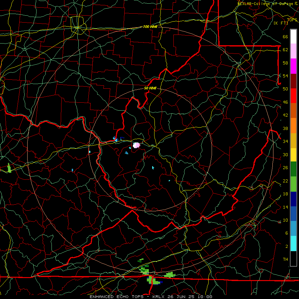This screenshot has width=299, height=299.
Task: Click the magenta legend color swatch
Action: point(293,66)
